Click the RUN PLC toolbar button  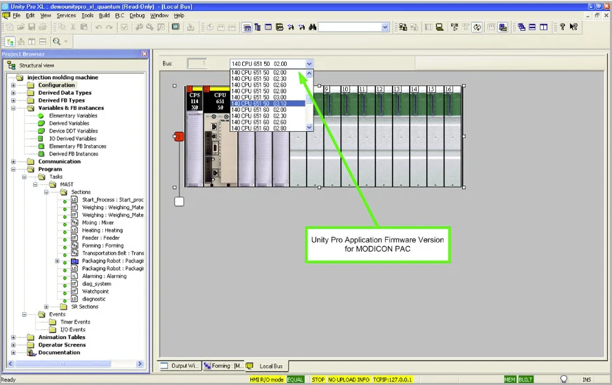click(x=455, y=27)
